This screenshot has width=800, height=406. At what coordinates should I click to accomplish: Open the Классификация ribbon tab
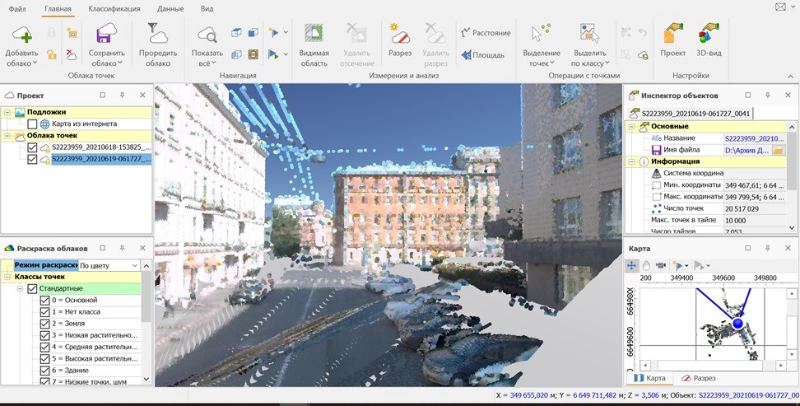(x=114, y=8)
